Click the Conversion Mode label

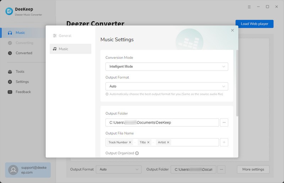(x=119, y=58)
